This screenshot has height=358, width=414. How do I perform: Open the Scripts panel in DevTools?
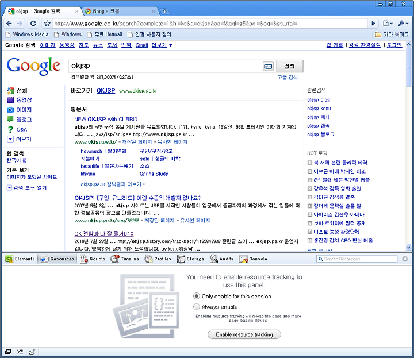93,259
